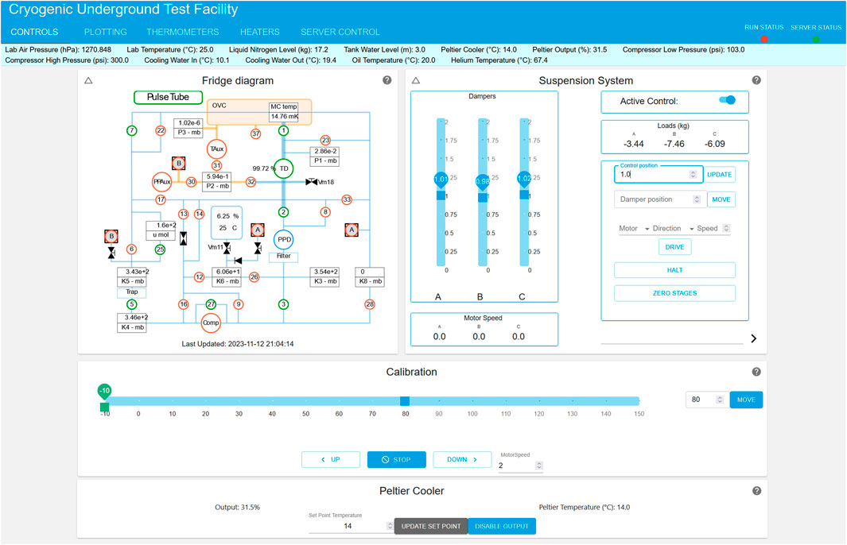Click the Control position stepper arrows
Screen dimensions: 847x545
[693, 174]
